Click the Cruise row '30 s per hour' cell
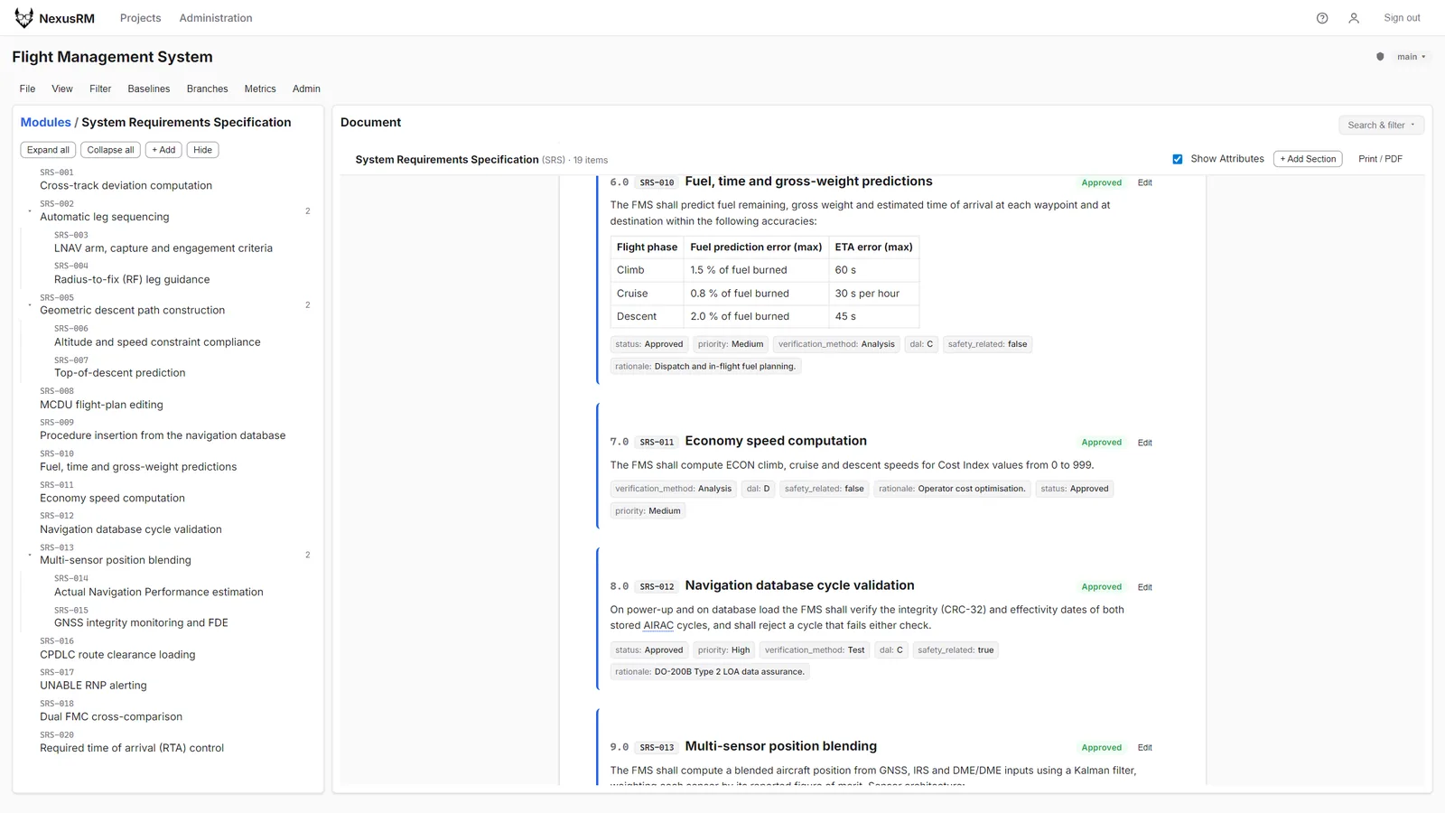Screen dimensions: 1445x813 [x=873, y=294]
